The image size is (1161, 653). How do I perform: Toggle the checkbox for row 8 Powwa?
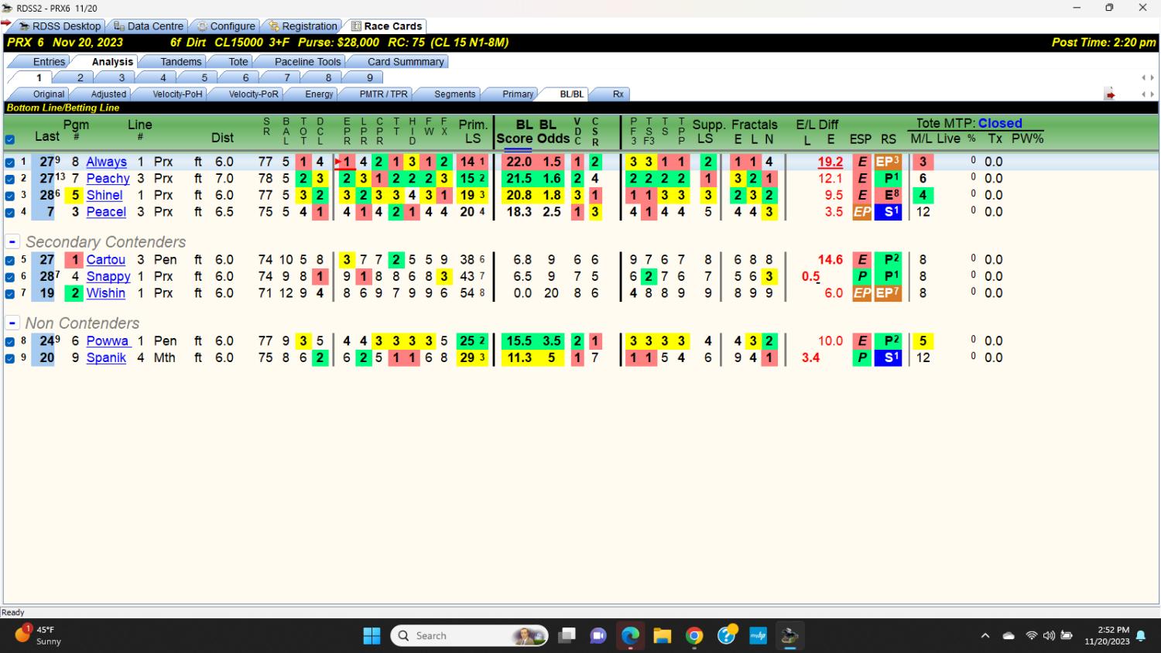tap(9, 341)
